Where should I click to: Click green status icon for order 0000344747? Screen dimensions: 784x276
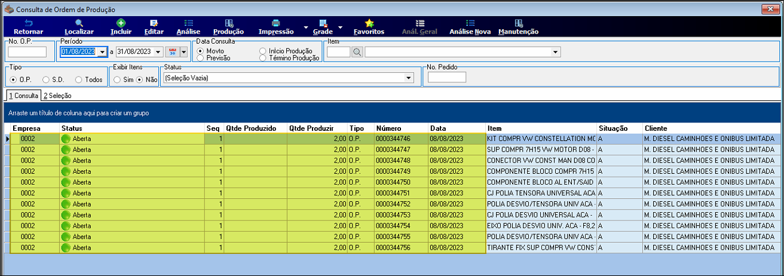pyautogui.click(x=66, y=149)
